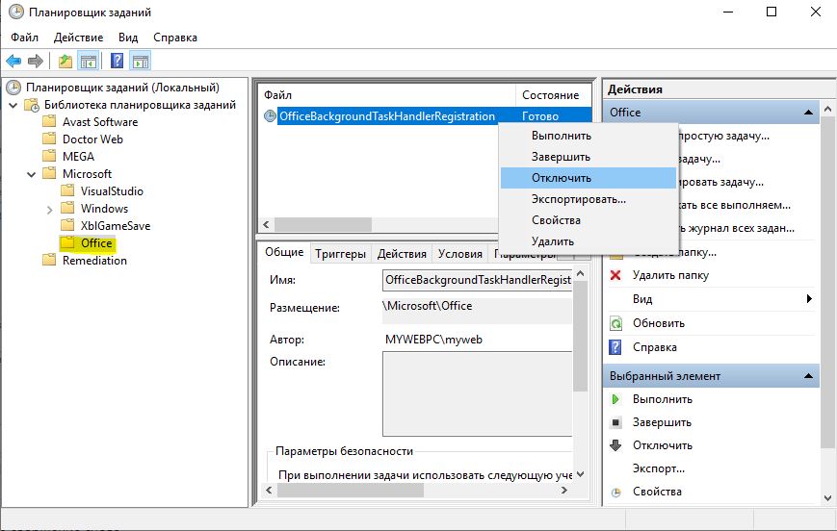The height and width of the screenshot is (531, 837).
Task: Choose Экспортировать... in the context menu
Action: [589, 199]
